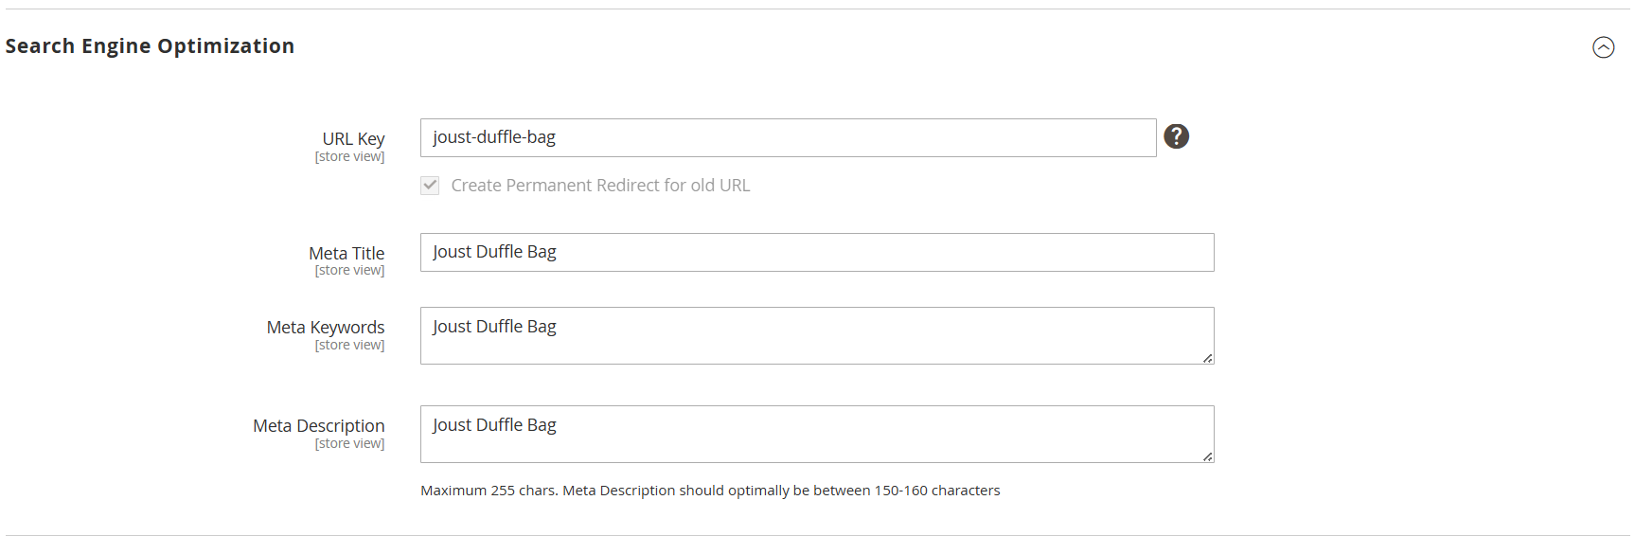Click the URL Key help question mark
The image size is (1635, 536).
coord(1176,136)
